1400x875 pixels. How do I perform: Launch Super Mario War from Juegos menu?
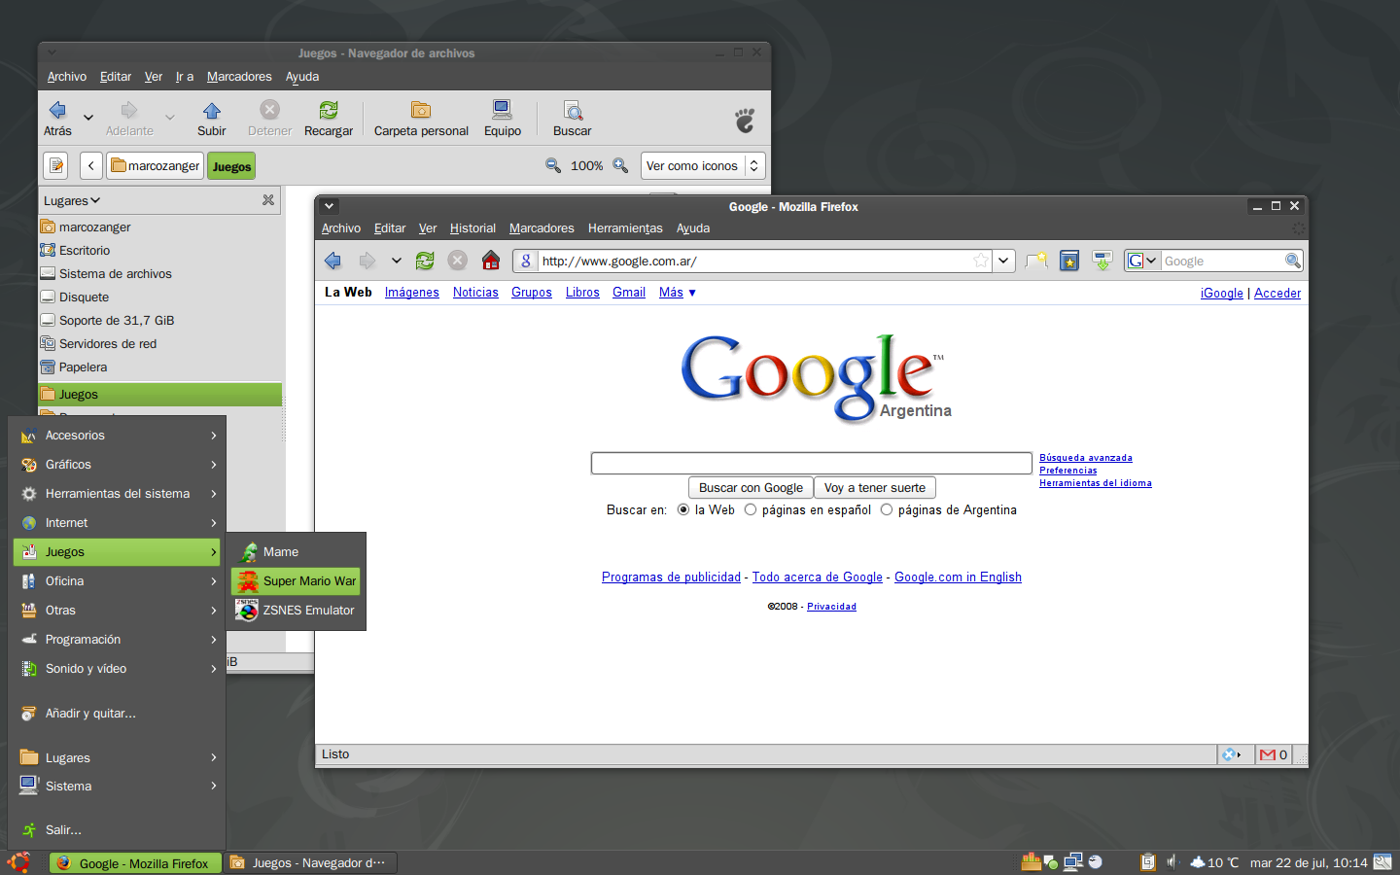coord(296,581)
